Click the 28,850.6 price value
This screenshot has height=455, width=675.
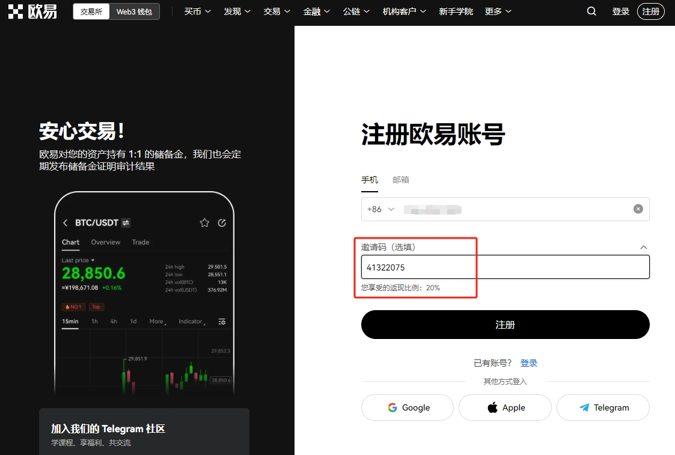93,273
